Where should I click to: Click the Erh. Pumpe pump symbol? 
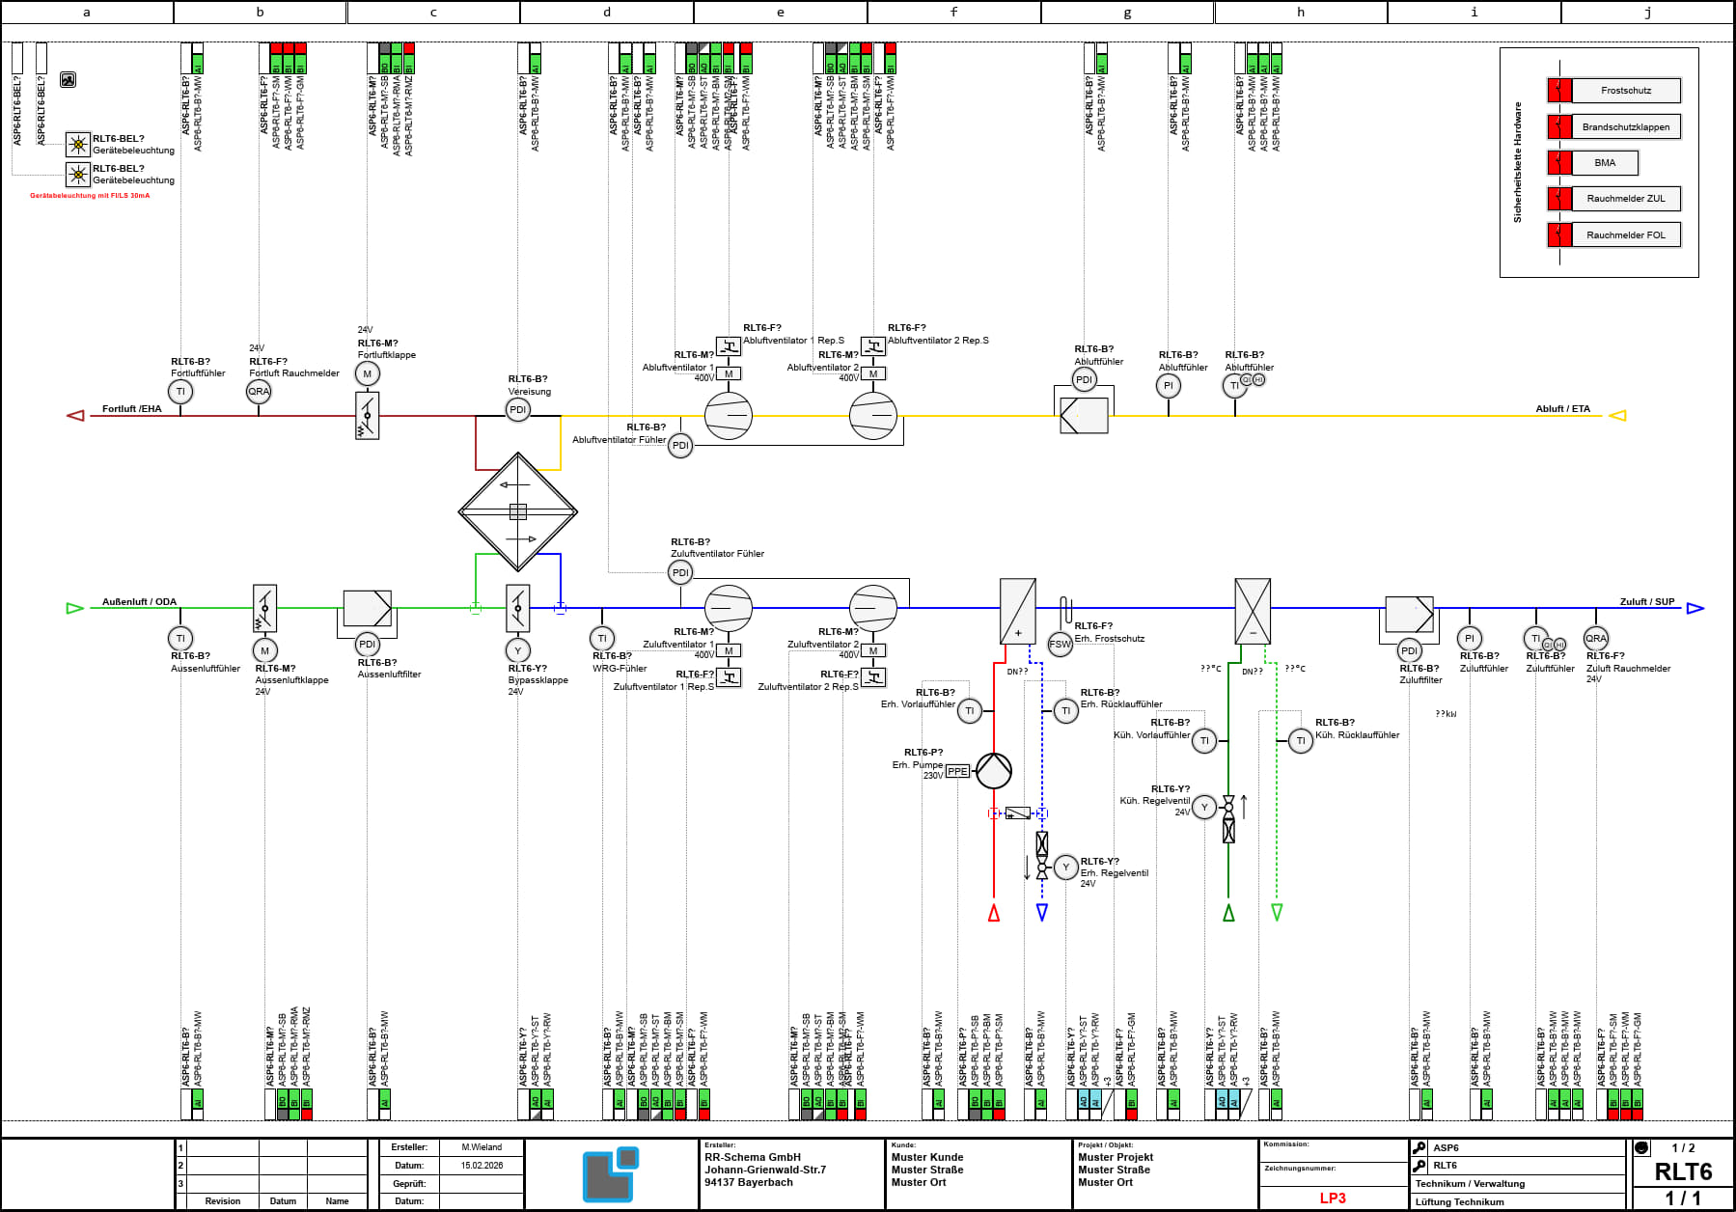(993, 770)
